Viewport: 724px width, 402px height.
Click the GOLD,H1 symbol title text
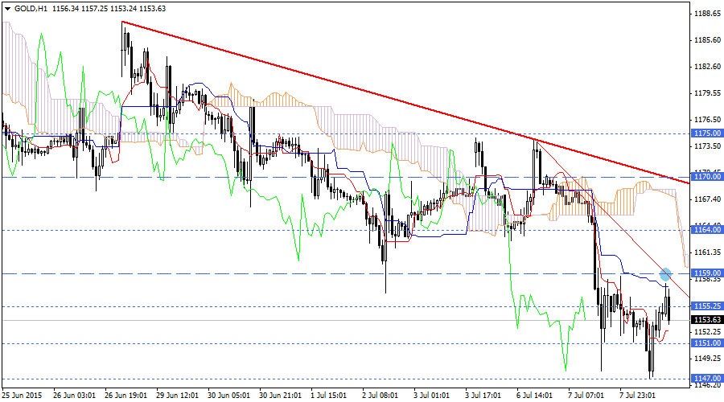point(31,9)
